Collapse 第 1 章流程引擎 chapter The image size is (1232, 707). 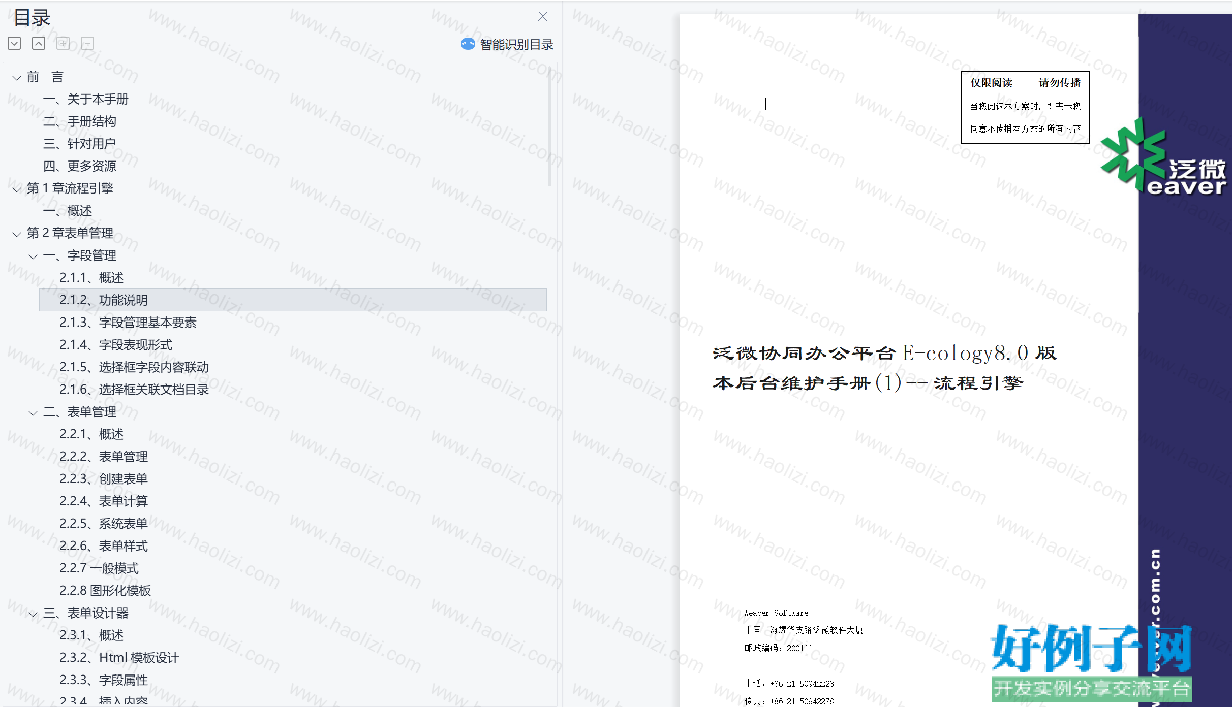[17, 189]
